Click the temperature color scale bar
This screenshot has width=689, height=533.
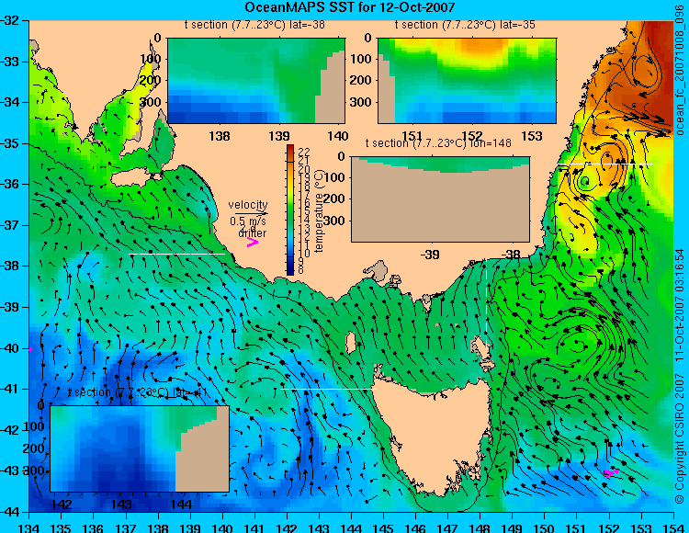290,210
